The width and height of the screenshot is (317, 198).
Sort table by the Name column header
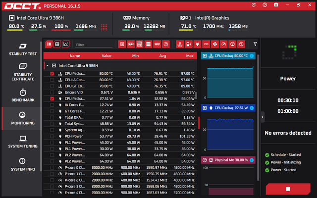click(x=75, y=56)
